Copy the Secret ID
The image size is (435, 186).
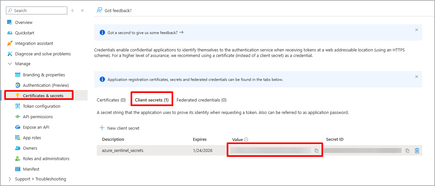click(407, 151)
